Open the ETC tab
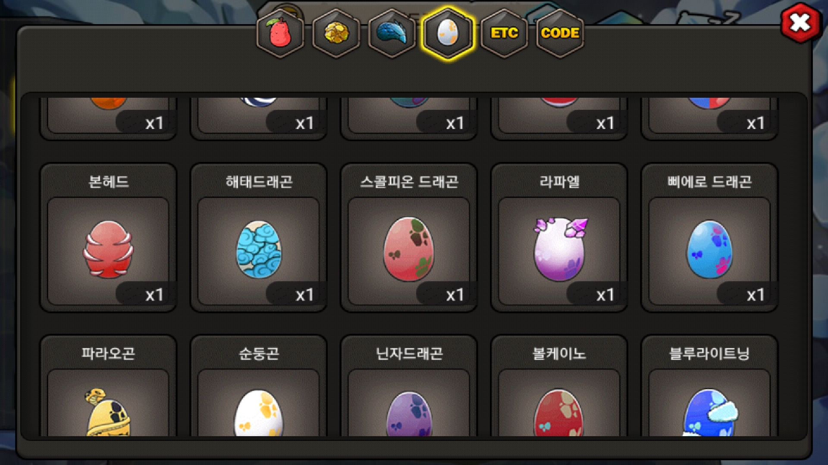 (x=504, y=34)
